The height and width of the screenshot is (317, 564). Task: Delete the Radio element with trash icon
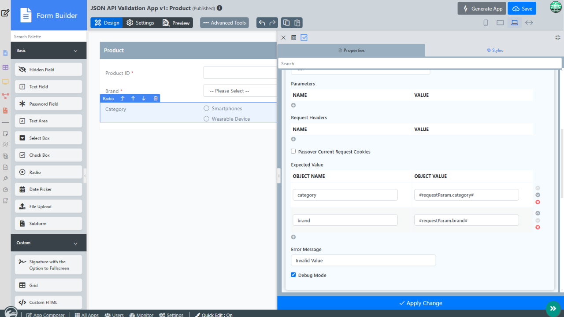(x=156, y=99)
